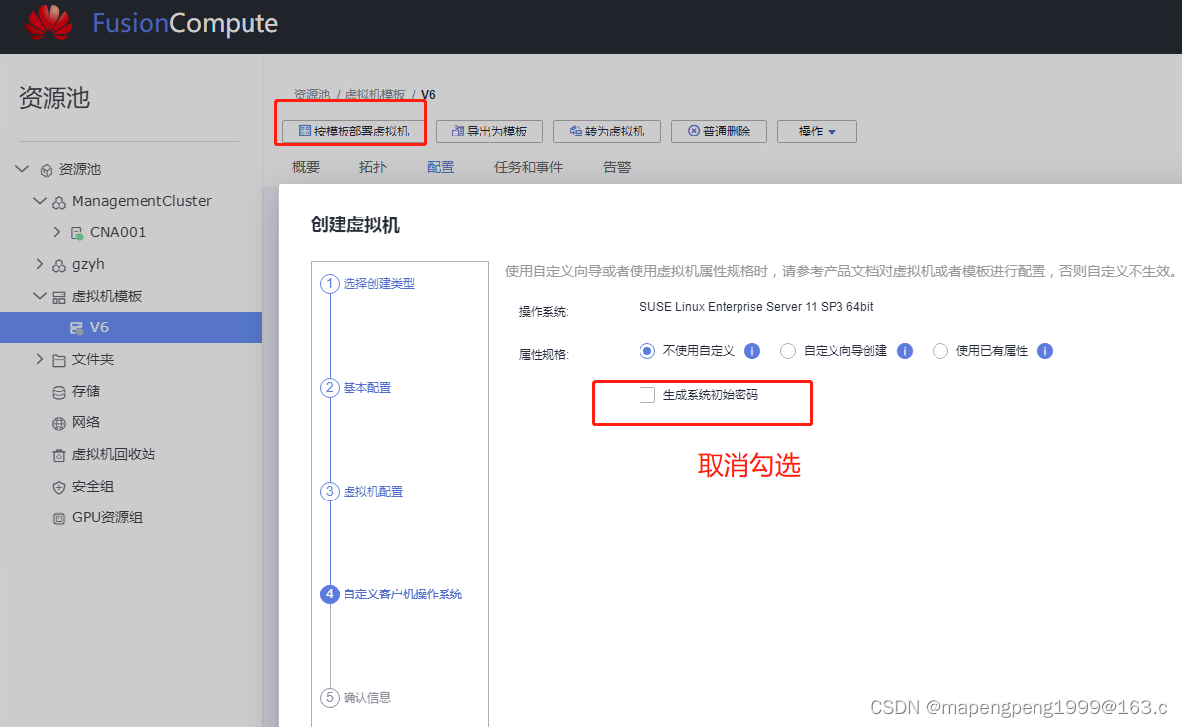Click the info icon beside 使用已有属性
This screenshot has height=727, width=1182.
pos(1044,351)
